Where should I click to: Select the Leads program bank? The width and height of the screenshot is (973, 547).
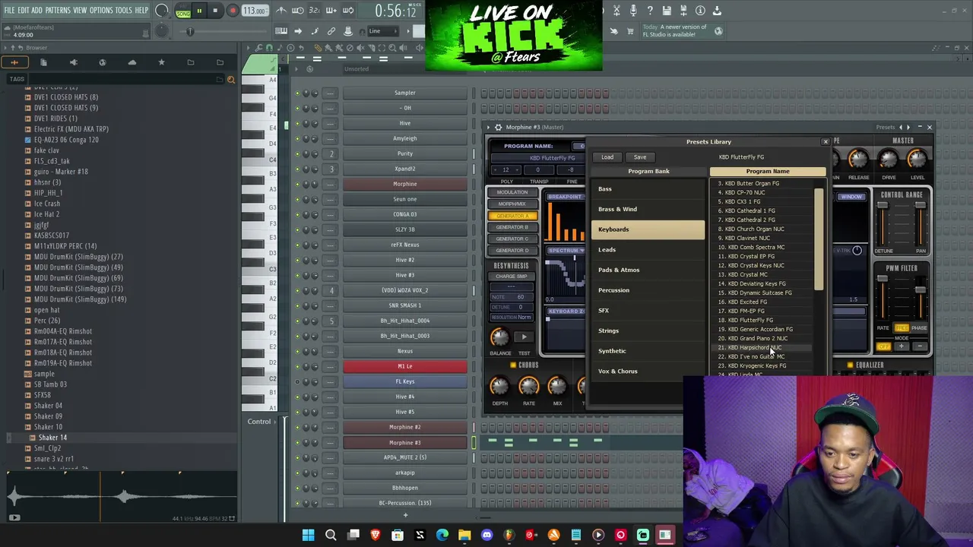click(x=648, y=249)
